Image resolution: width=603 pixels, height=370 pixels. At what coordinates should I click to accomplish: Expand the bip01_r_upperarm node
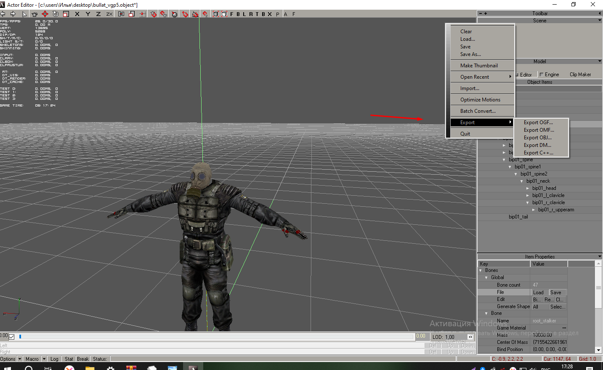[534, 210]
